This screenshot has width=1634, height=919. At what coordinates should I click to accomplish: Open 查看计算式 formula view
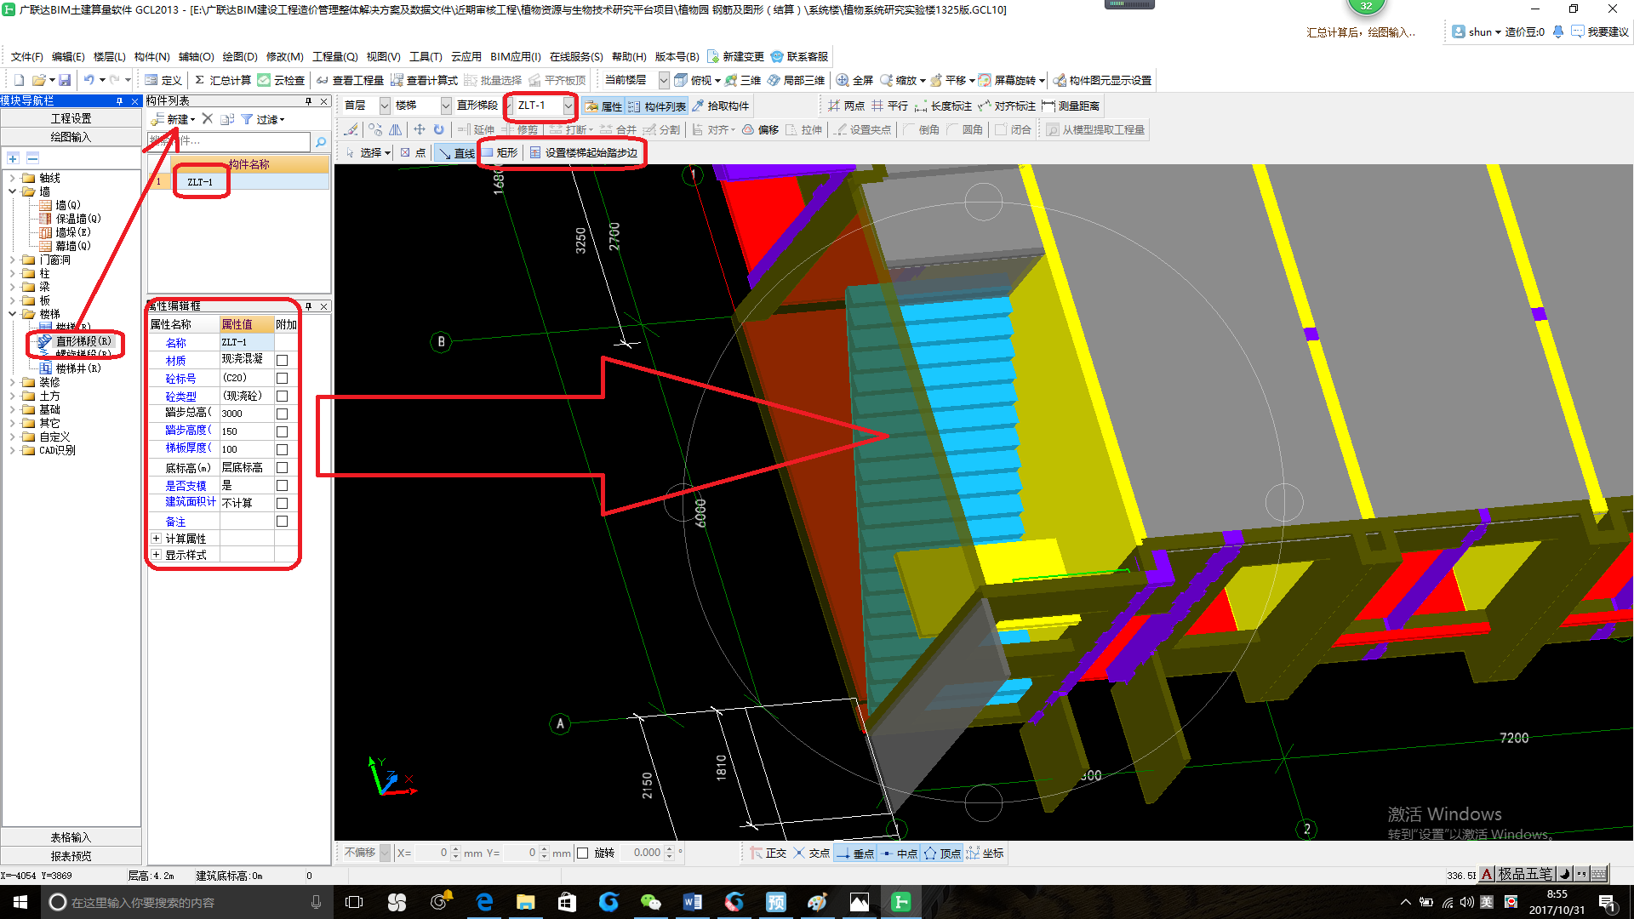425,80
